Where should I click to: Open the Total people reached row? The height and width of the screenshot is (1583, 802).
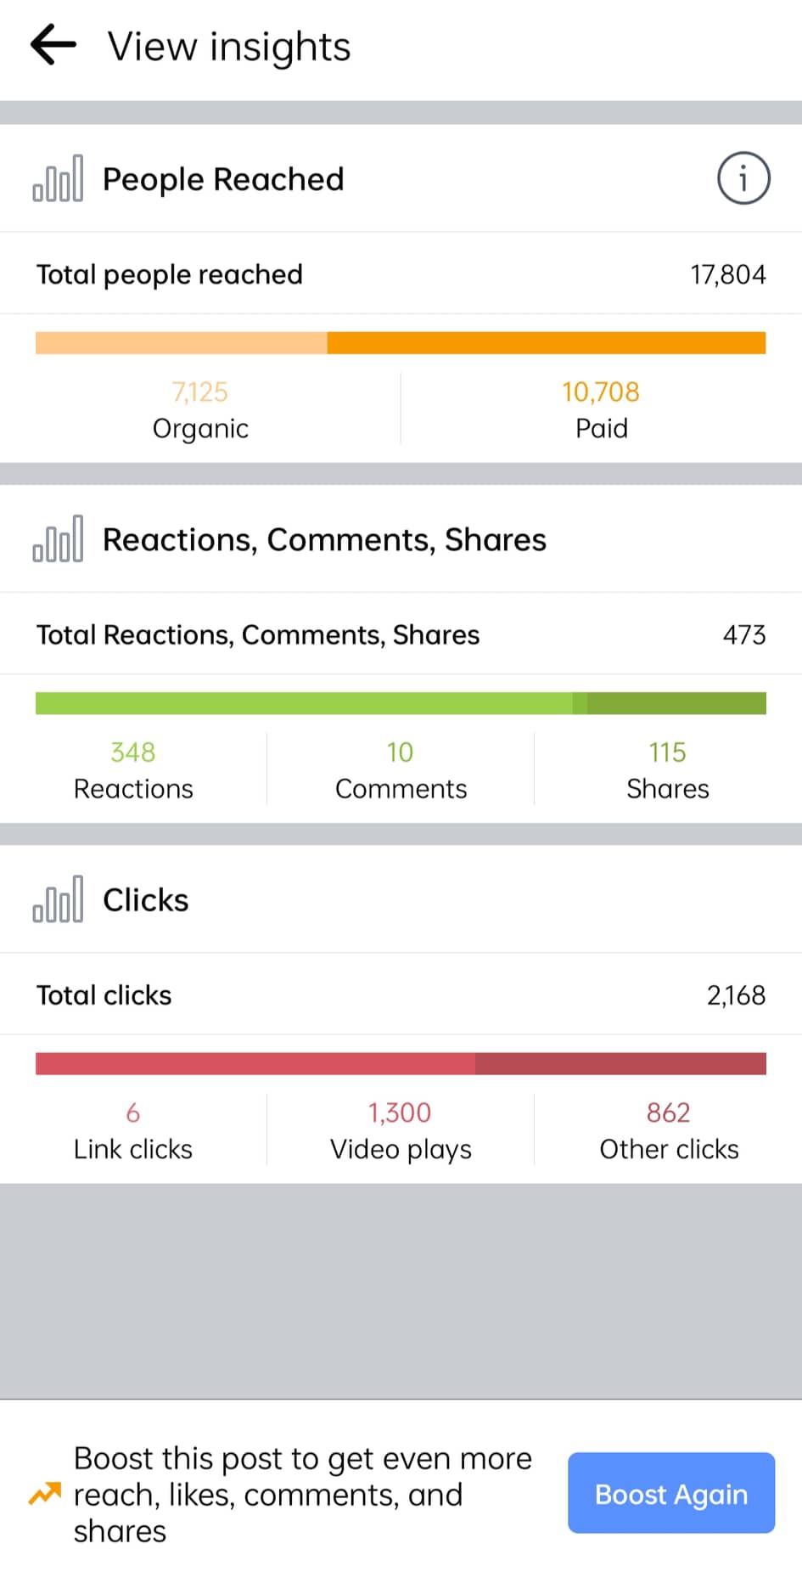pos(401,274)
